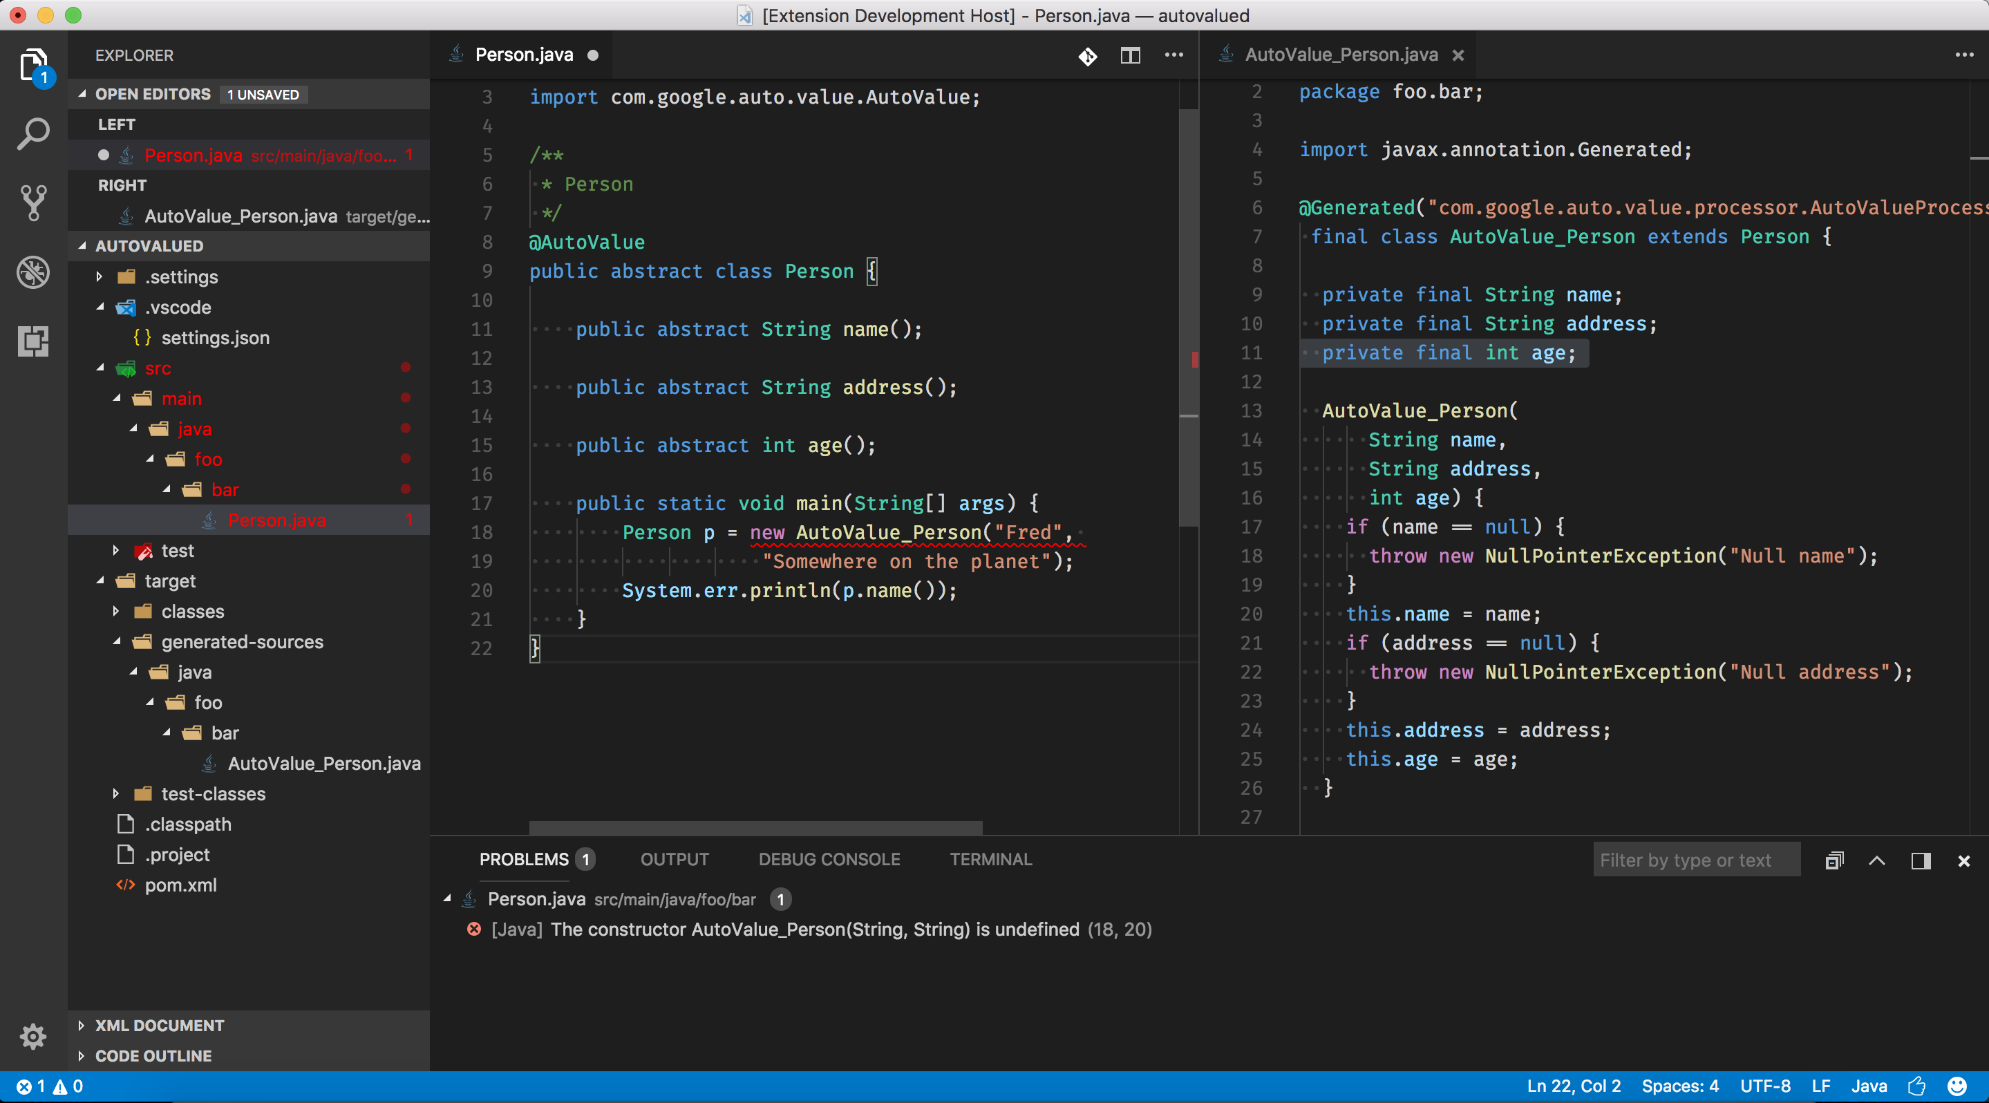Collapse the OPEN EDITORS section

(x=82, y=94)
